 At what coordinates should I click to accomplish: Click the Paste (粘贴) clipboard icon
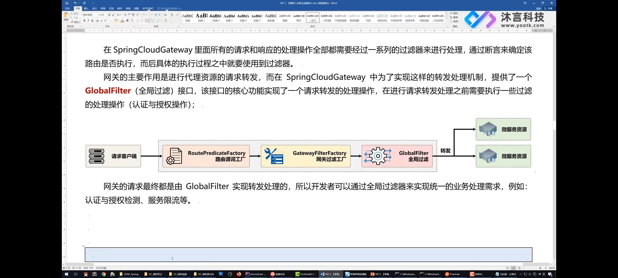[x=66, y=15]
